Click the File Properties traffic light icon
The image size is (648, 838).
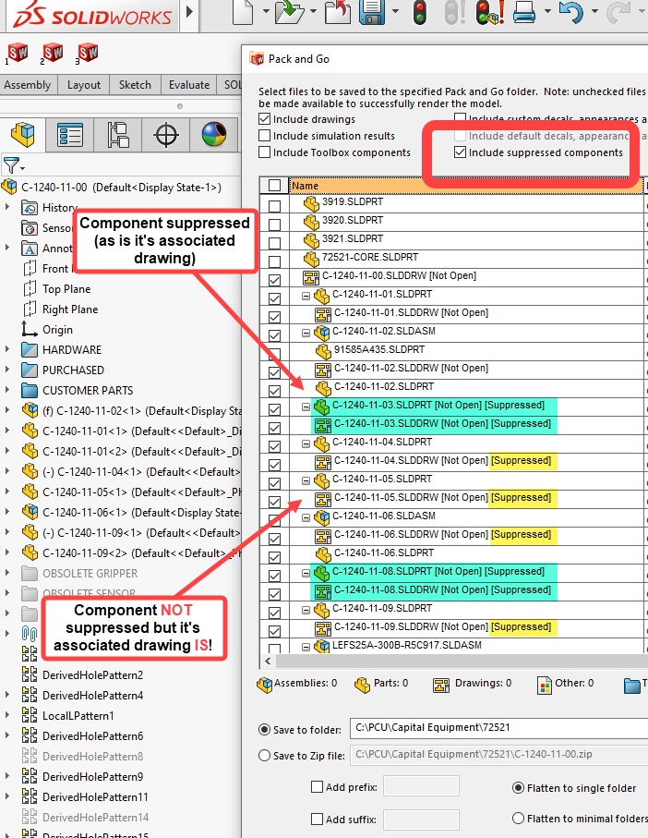tap(490, 12)
